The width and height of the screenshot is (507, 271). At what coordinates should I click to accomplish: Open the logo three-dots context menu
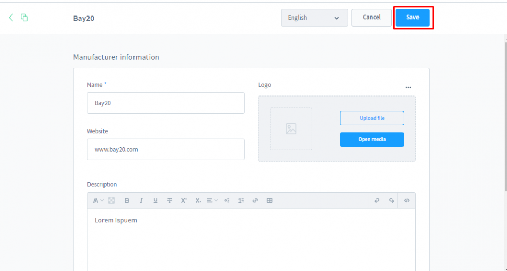click(x=408, y=87)
